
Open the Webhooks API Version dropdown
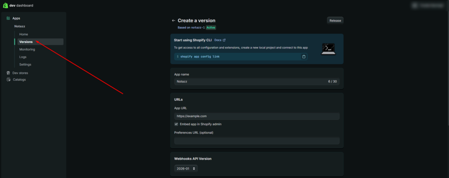pyautogui.click(x=186, y=168)
